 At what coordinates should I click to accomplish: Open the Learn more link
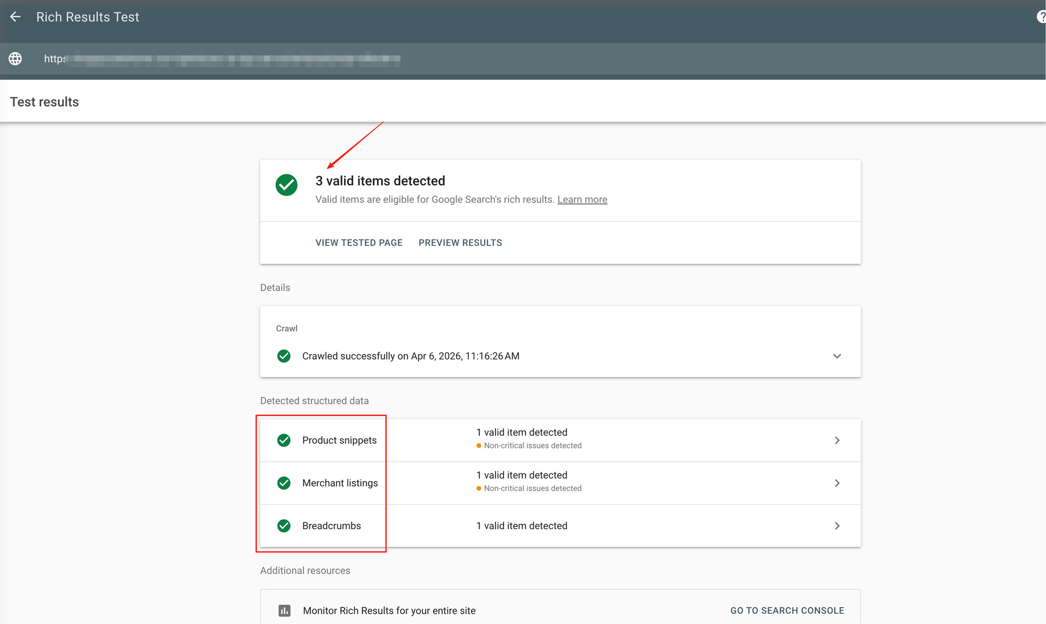coord(582,199)
